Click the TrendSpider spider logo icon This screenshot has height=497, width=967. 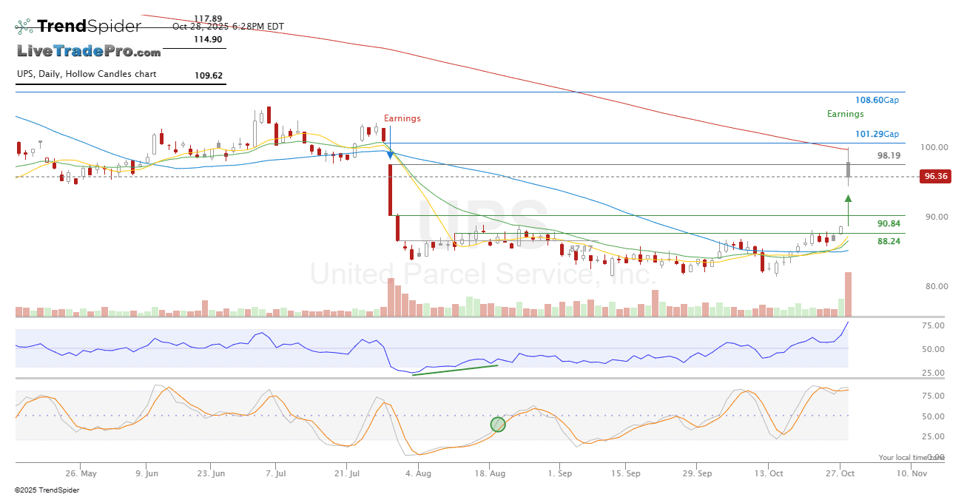tap(24, 27)
